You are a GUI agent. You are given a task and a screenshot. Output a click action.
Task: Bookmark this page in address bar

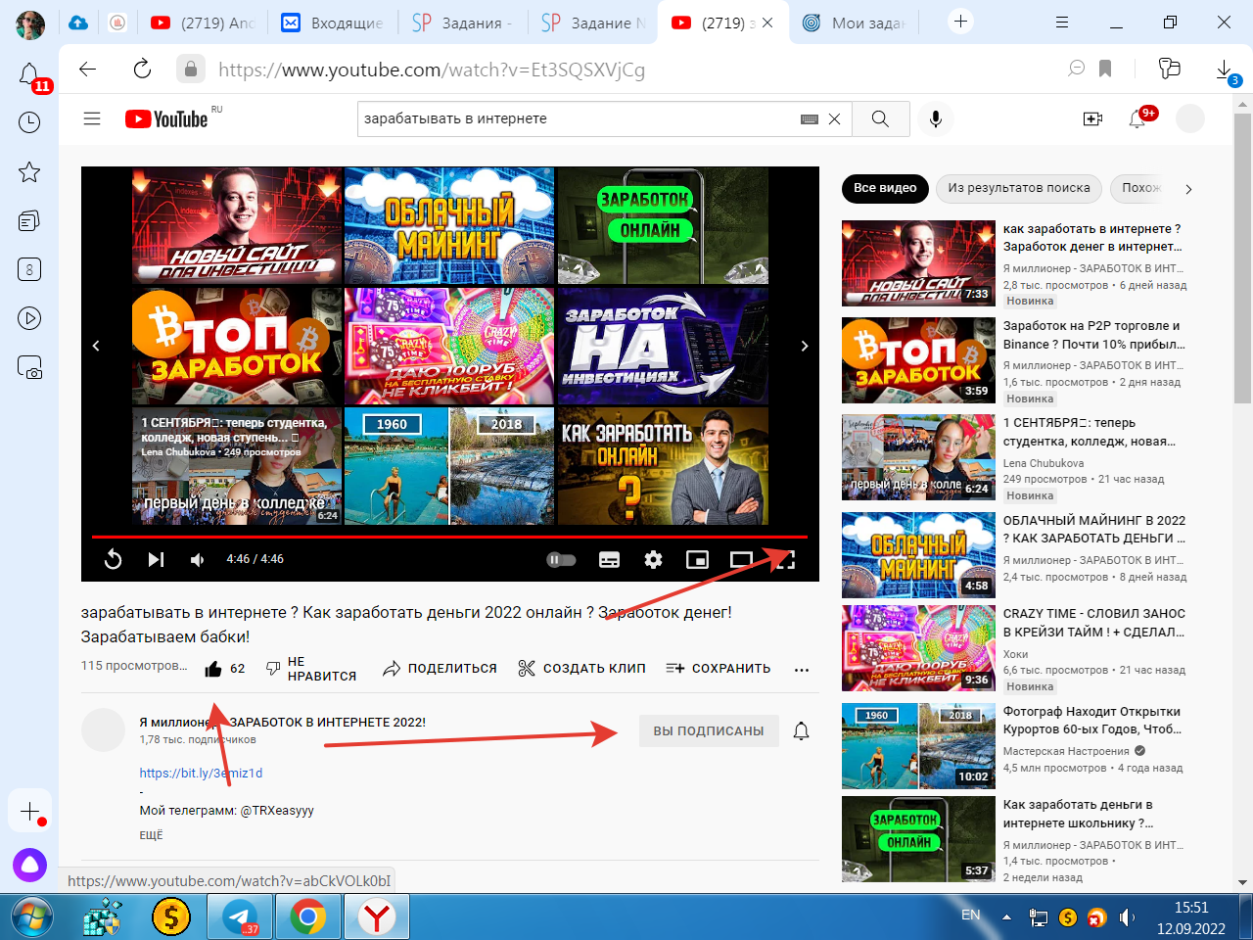click(1105, 69)
